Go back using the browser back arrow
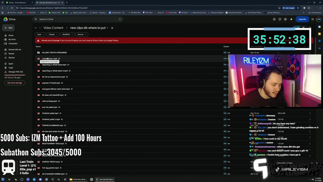 click(3, 8)
